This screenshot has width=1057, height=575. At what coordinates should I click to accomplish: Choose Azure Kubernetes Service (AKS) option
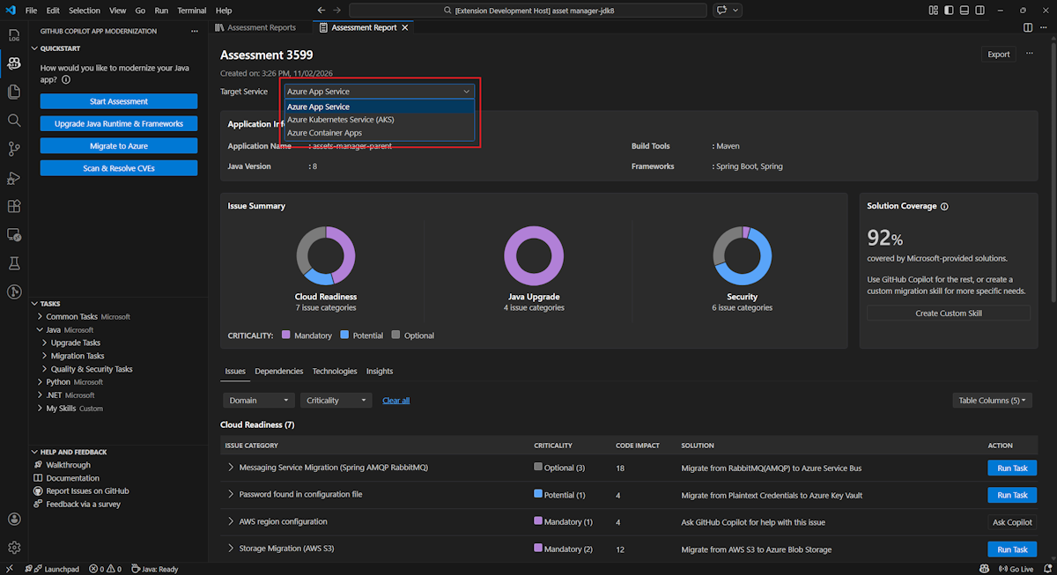(341, 120)
